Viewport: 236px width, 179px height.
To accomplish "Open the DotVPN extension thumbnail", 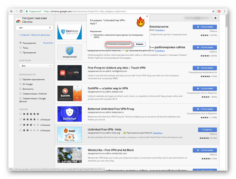I will (69, 93).
